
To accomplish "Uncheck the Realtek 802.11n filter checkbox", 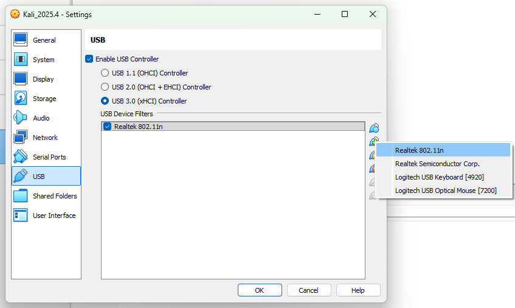I will tap(108, 127).
